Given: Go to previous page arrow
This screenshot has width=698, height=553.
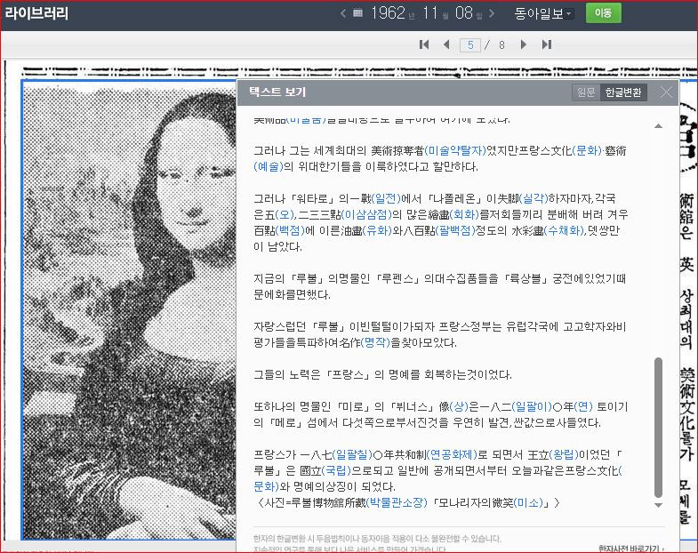Looking at the screenshot, I should pyautogui.click(x=446, y=44).
